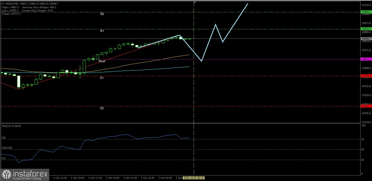372x181 pixels.
Task: Click the magenta 24663.9 pivot price tag
Action: (x=366, y=59)
